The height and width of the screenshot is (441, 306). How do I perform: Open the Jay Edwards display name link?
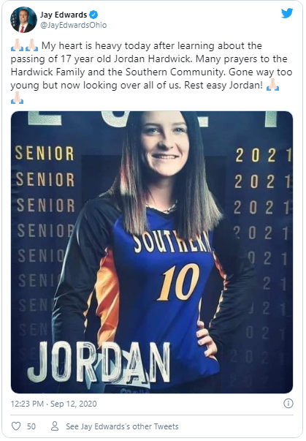[x=64, y=15]
